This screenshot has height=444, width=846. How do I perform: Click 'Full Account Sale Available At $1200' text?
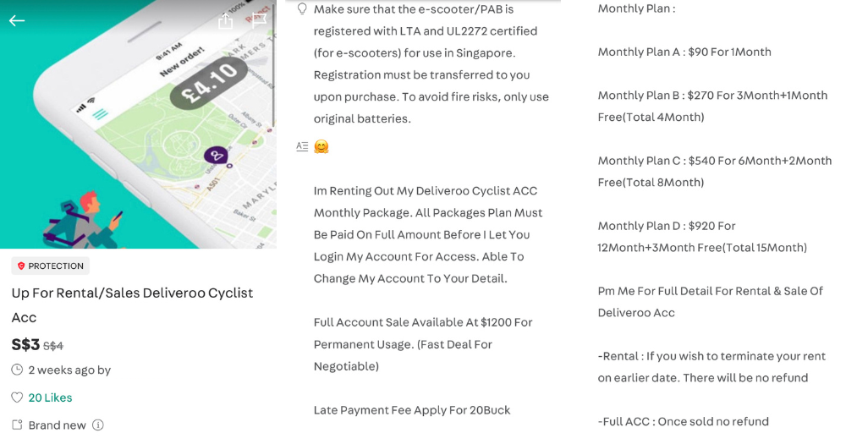423,344
